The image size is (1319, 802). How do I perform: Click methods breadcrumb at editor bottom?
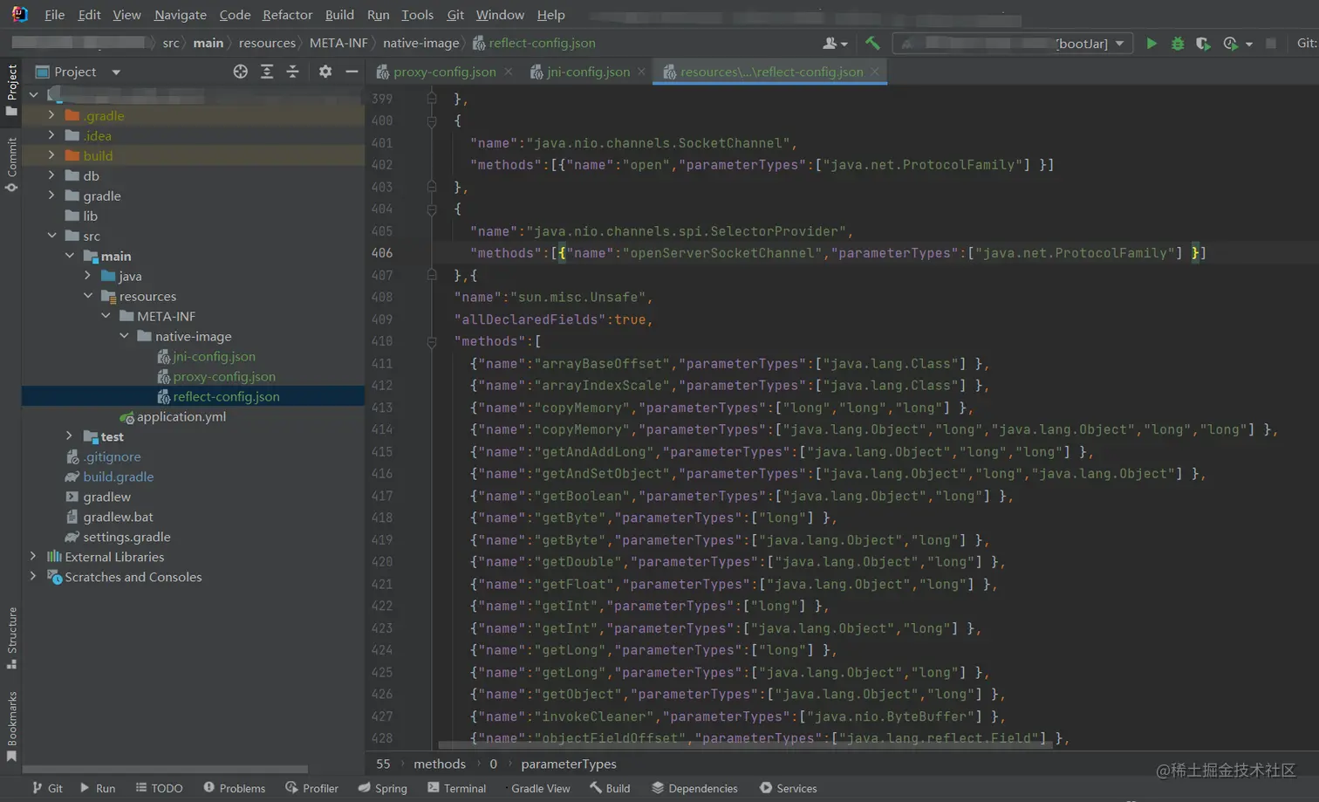(x=440, y=764)
